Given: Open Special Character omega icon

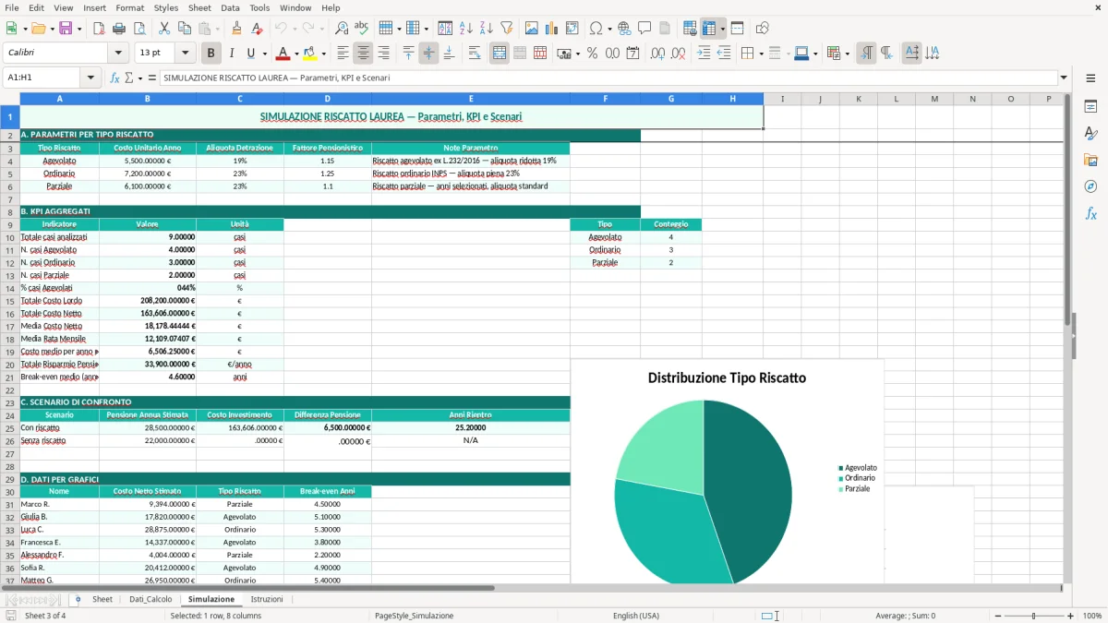Looking at the screenshot, I should (x=596, y=29).
